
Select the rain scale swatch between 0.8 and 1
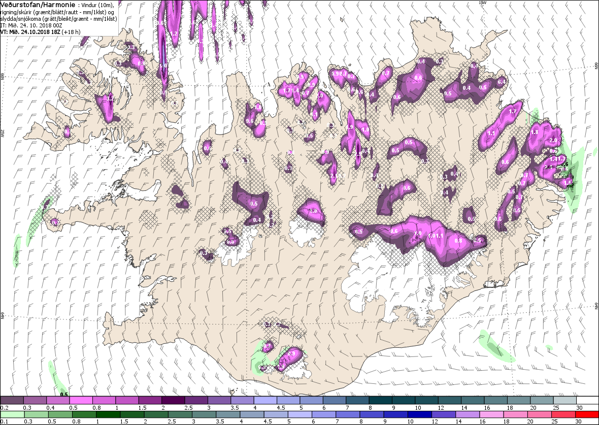[x=84, y=415]
